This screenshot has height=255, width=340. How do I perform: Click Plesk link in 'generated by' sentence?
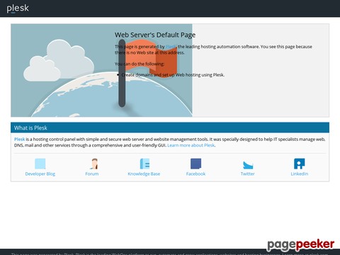point(171,47)
